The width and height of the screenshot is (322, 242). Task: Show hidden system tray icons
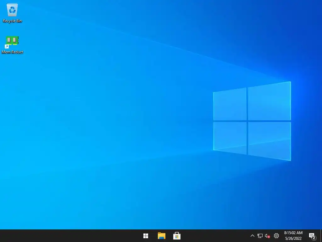(253, 236)
